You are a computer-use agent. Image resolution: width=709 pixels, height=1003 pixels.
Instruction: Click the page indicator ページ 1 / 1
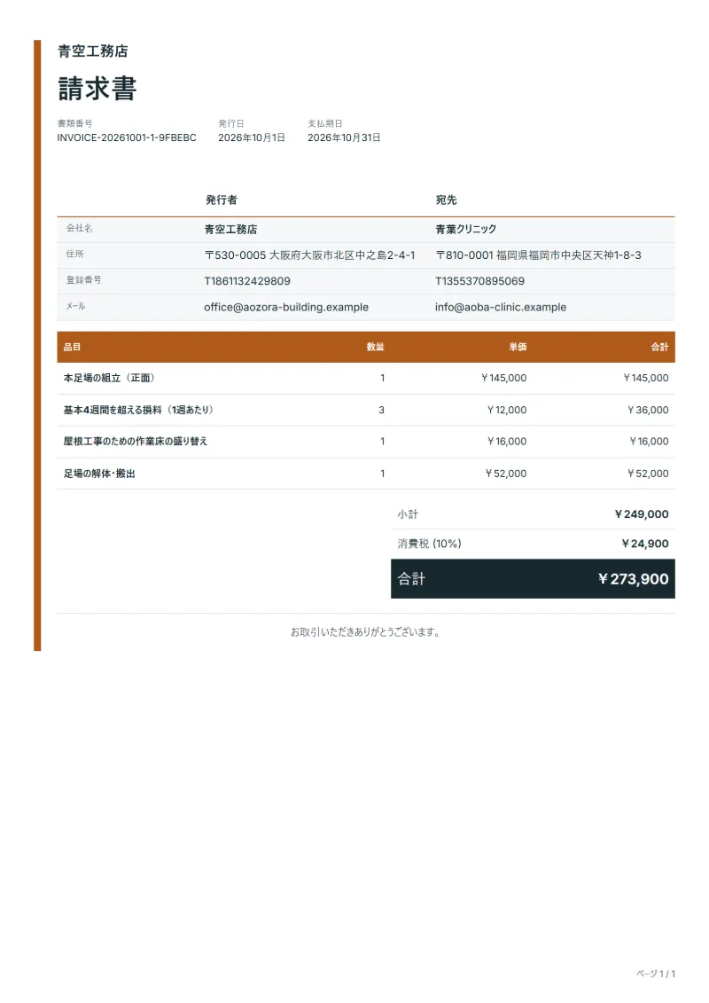pyautogui.click(x=656, y=974)
